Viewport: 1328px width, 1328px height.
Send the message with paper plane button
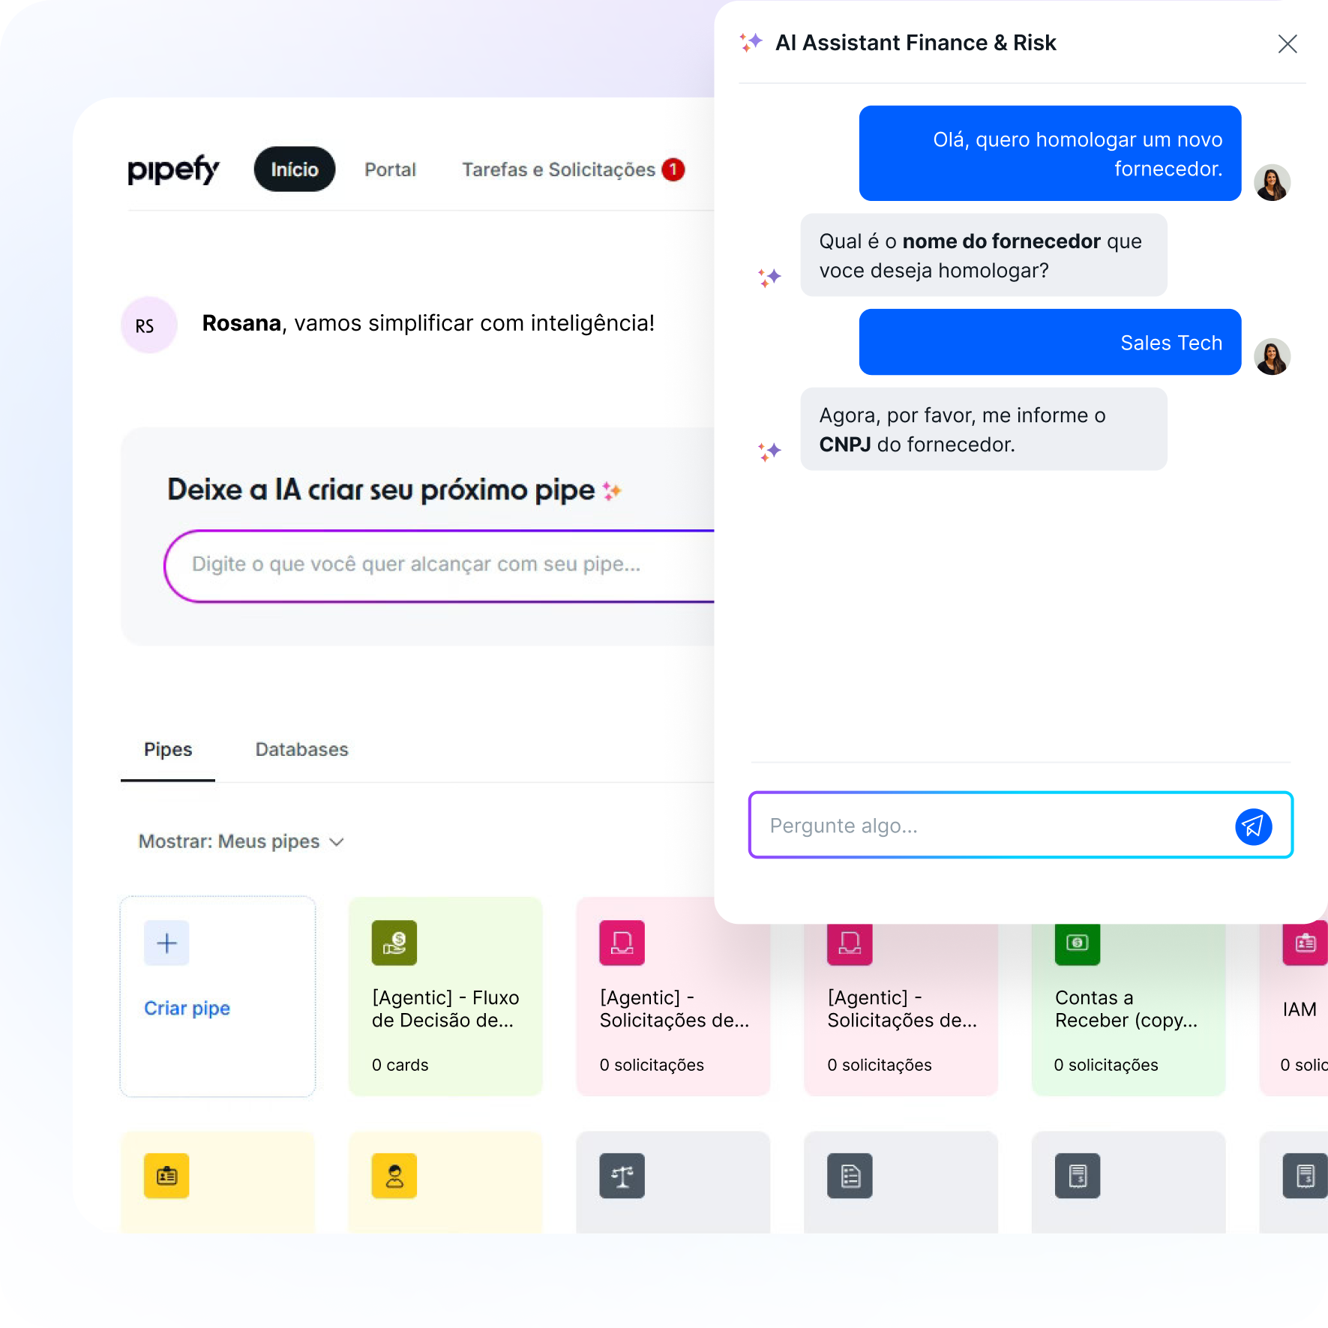tap(1253, 826)
